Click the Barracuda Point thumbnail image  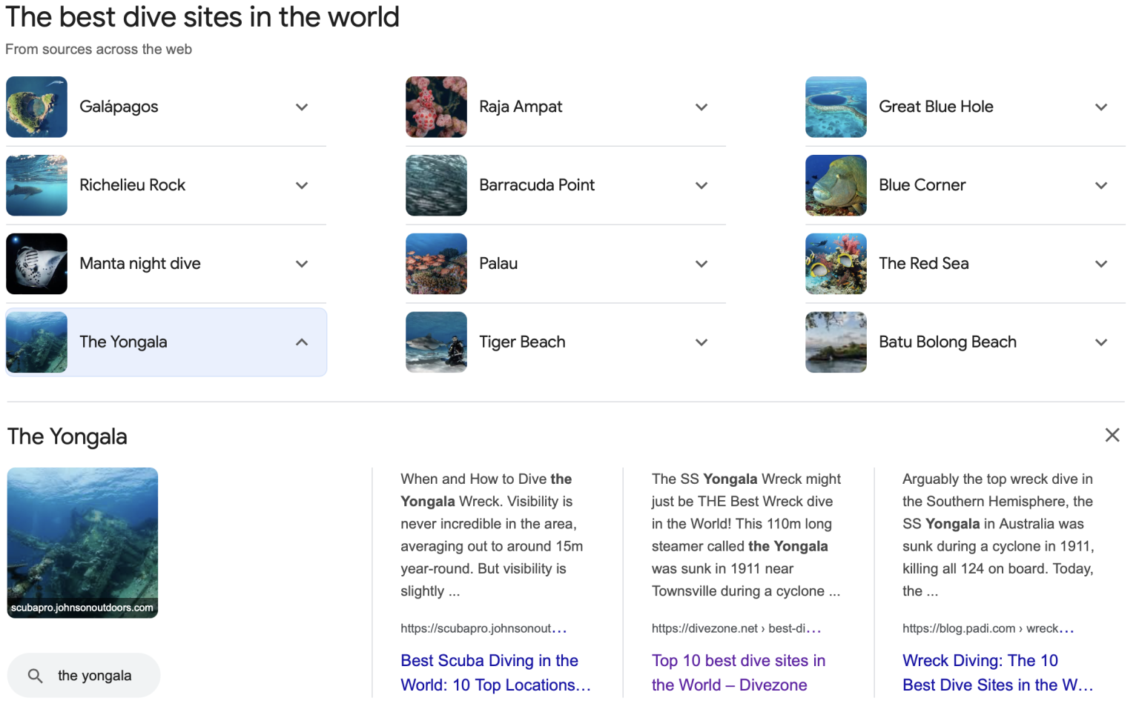[436, 185]
